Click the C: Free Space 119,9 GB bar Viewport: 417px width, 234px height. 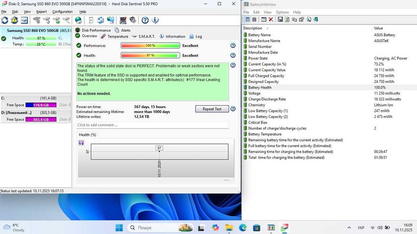(41, 105)
